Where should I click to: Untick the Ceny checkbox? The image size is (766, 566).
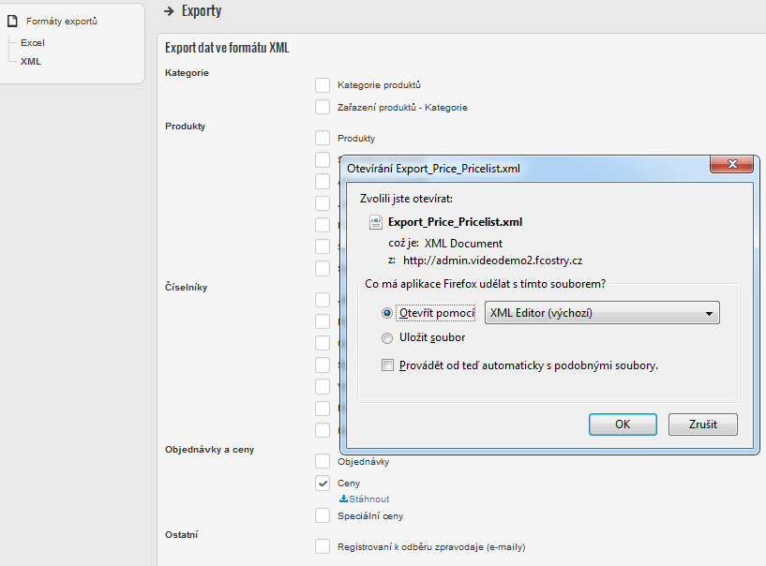[323, 483]
